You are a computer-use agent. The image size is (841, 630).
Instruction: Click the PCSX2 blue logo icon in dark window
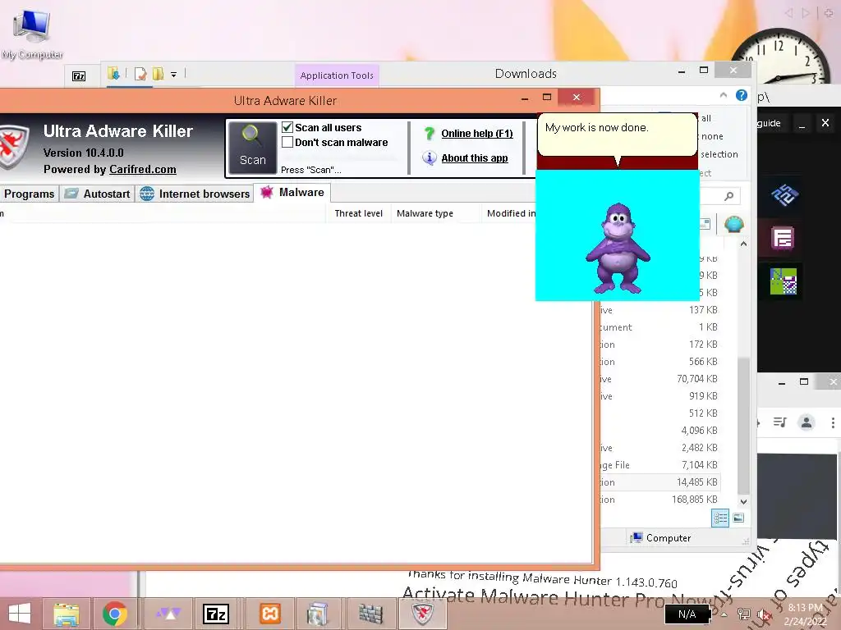click(x=784, y=194)
